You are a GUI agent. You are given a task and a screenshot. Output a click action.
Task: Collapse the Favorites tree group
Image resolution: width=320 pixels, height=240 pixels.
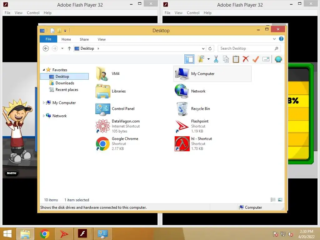coord(44,70)
